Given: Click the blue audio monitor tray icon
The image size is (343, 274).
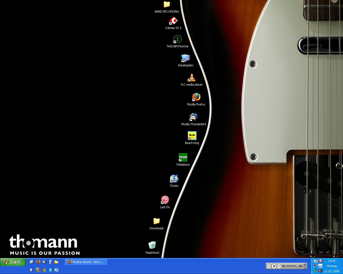Looking at the screenshot, I should 320,266.
